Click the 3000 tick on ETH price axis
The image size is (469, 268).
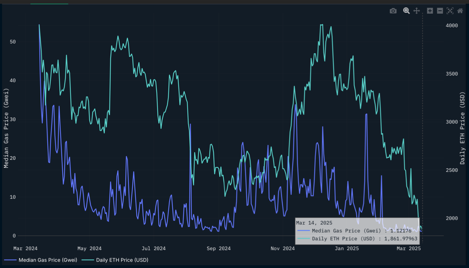(451, 122)
